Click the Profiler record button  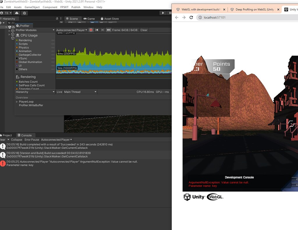pyautogui.click(x=91, y=30)
